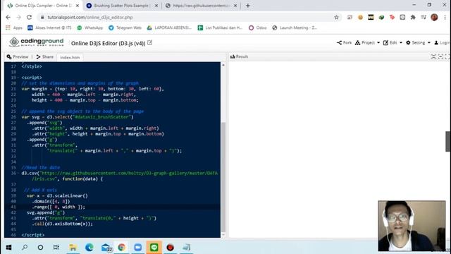Open the Extensions puzzle icon
Screen dimensions: 451x254
pyautogui.click(x=413, y=17)
